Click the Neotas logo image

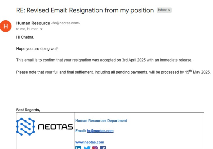[45, 126]
